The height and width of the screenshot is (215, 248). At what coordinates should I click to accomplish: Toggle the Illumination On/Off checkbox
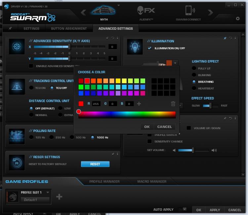(x=149, y=48)
